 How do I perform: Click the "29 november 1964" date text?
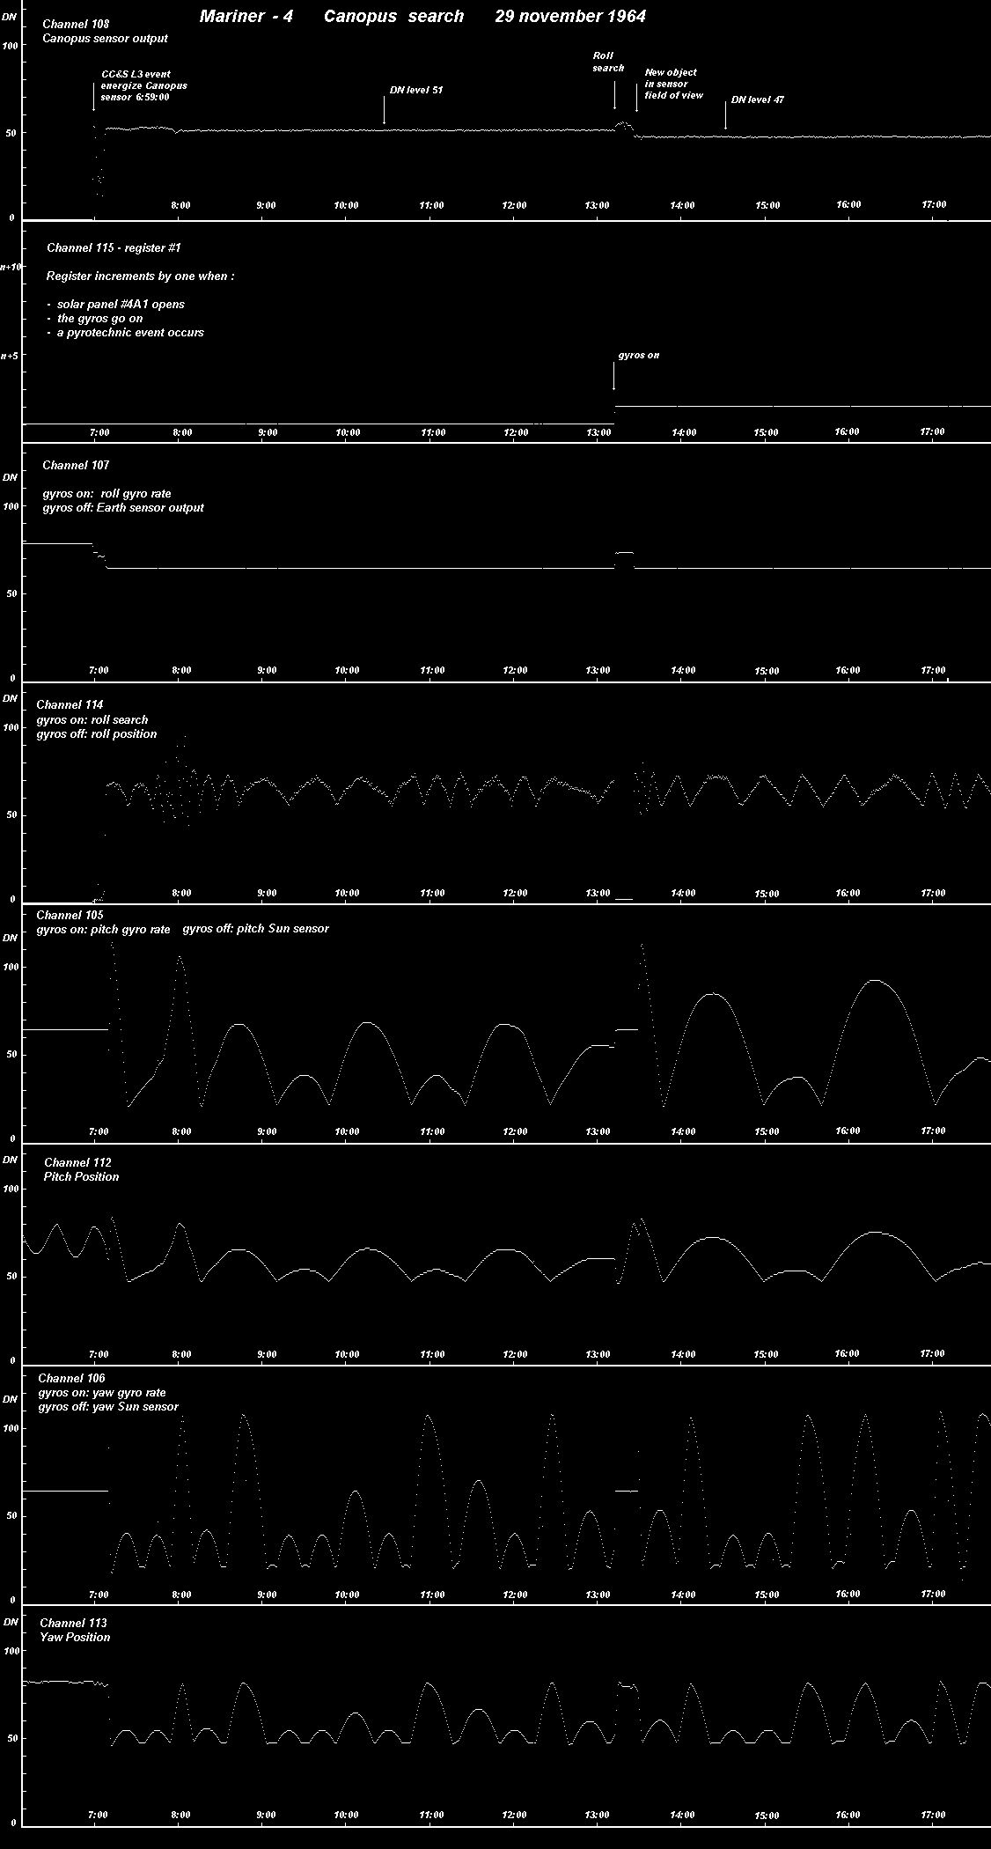pos(570,16)
